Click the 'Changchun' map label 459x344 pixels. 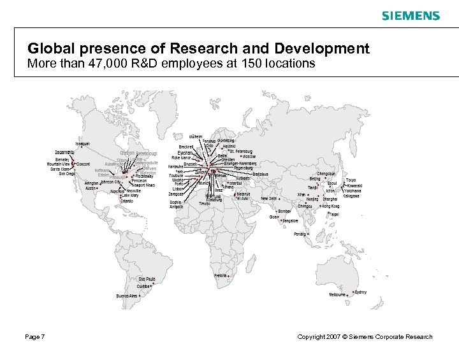point(326,174)
